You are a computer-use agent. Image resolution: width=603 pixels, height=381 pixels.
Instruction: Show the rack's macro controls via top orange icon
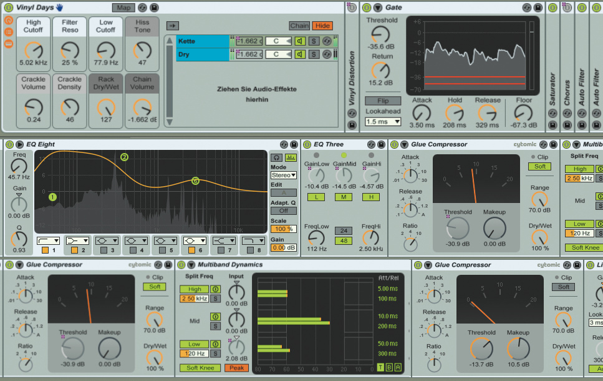point(9,21)
